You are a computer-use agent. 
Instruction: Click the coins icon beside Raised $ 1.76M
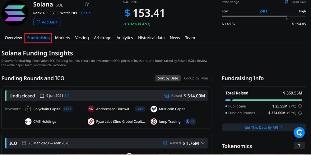click(x=166, y=143)
